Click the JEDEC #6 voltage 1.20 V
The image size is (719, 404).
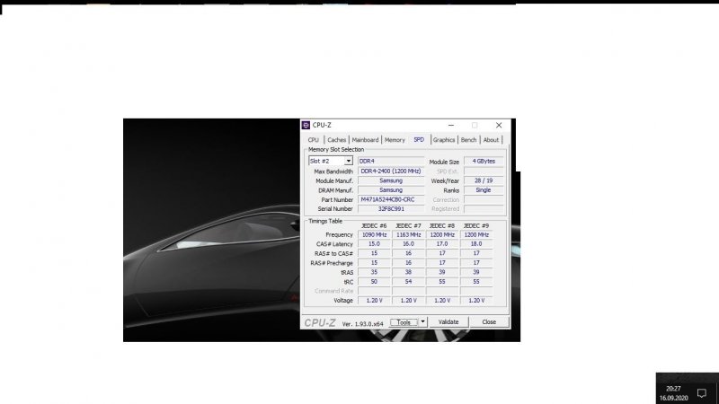[x=374, y=301]
